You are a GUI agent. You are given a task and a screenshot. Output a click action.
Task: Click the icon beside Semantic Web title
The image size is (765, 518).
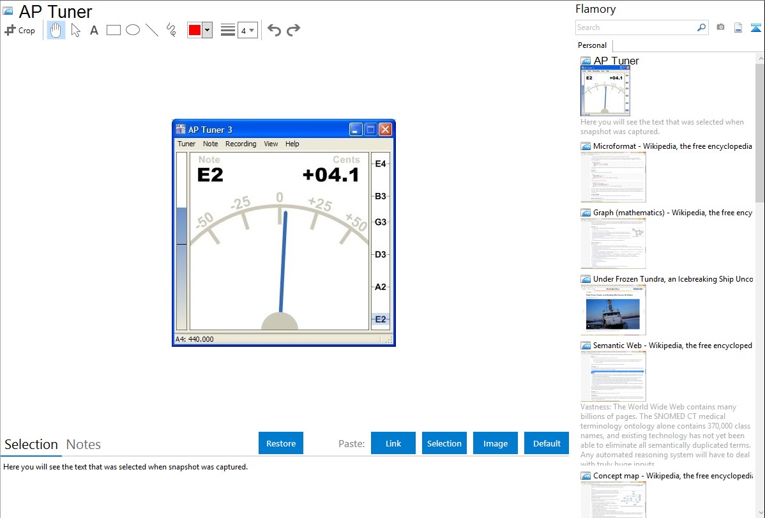586,346
